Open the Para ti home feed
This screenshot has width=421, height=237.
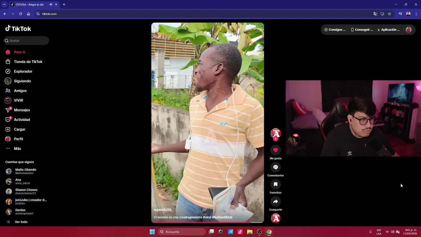[15, 52]
